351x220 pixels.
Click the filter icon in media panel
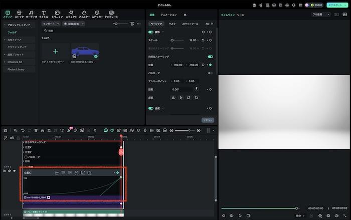pyautogui.click(x=132, y=24)
